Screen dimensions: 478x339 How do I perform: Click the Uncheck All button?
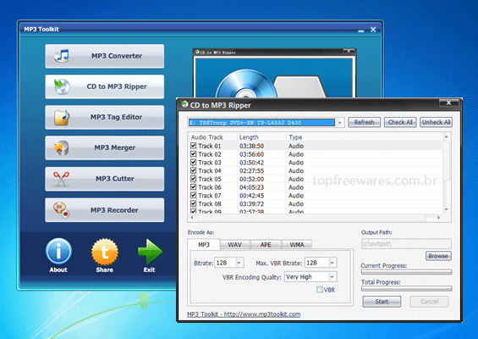[436, 122]
